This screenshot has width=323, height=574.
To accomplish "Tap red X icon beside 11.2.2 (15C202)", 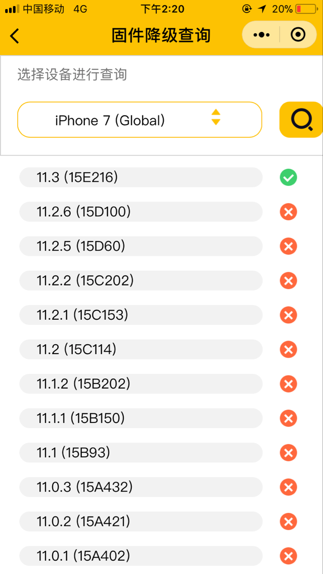I will [x=289, y=281].
